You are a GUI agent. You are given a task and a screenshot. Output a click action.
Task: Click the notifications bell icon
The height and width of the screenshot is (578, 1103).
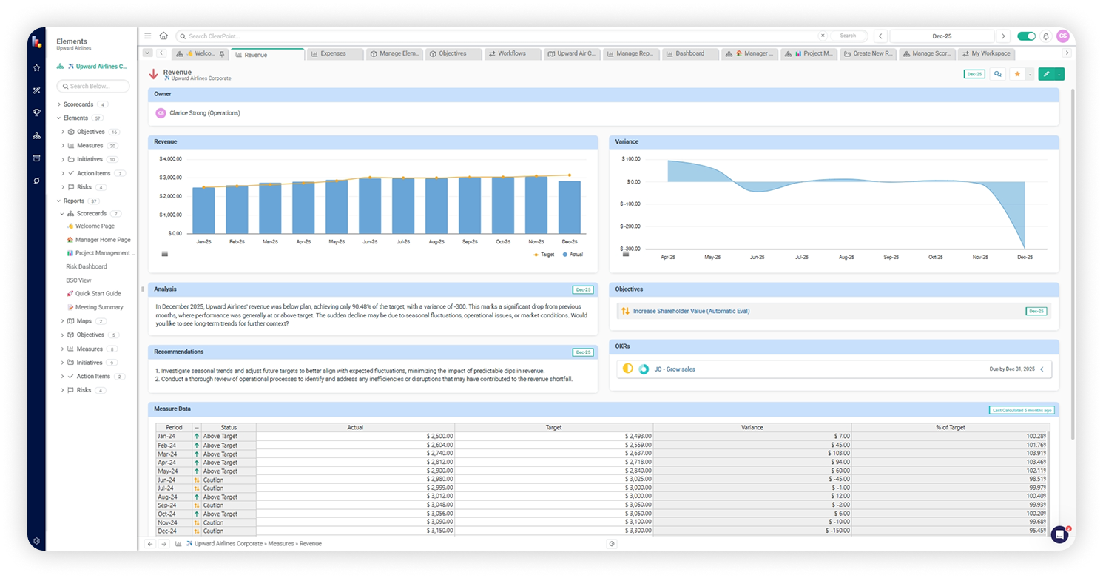(x=1045, y=36)
